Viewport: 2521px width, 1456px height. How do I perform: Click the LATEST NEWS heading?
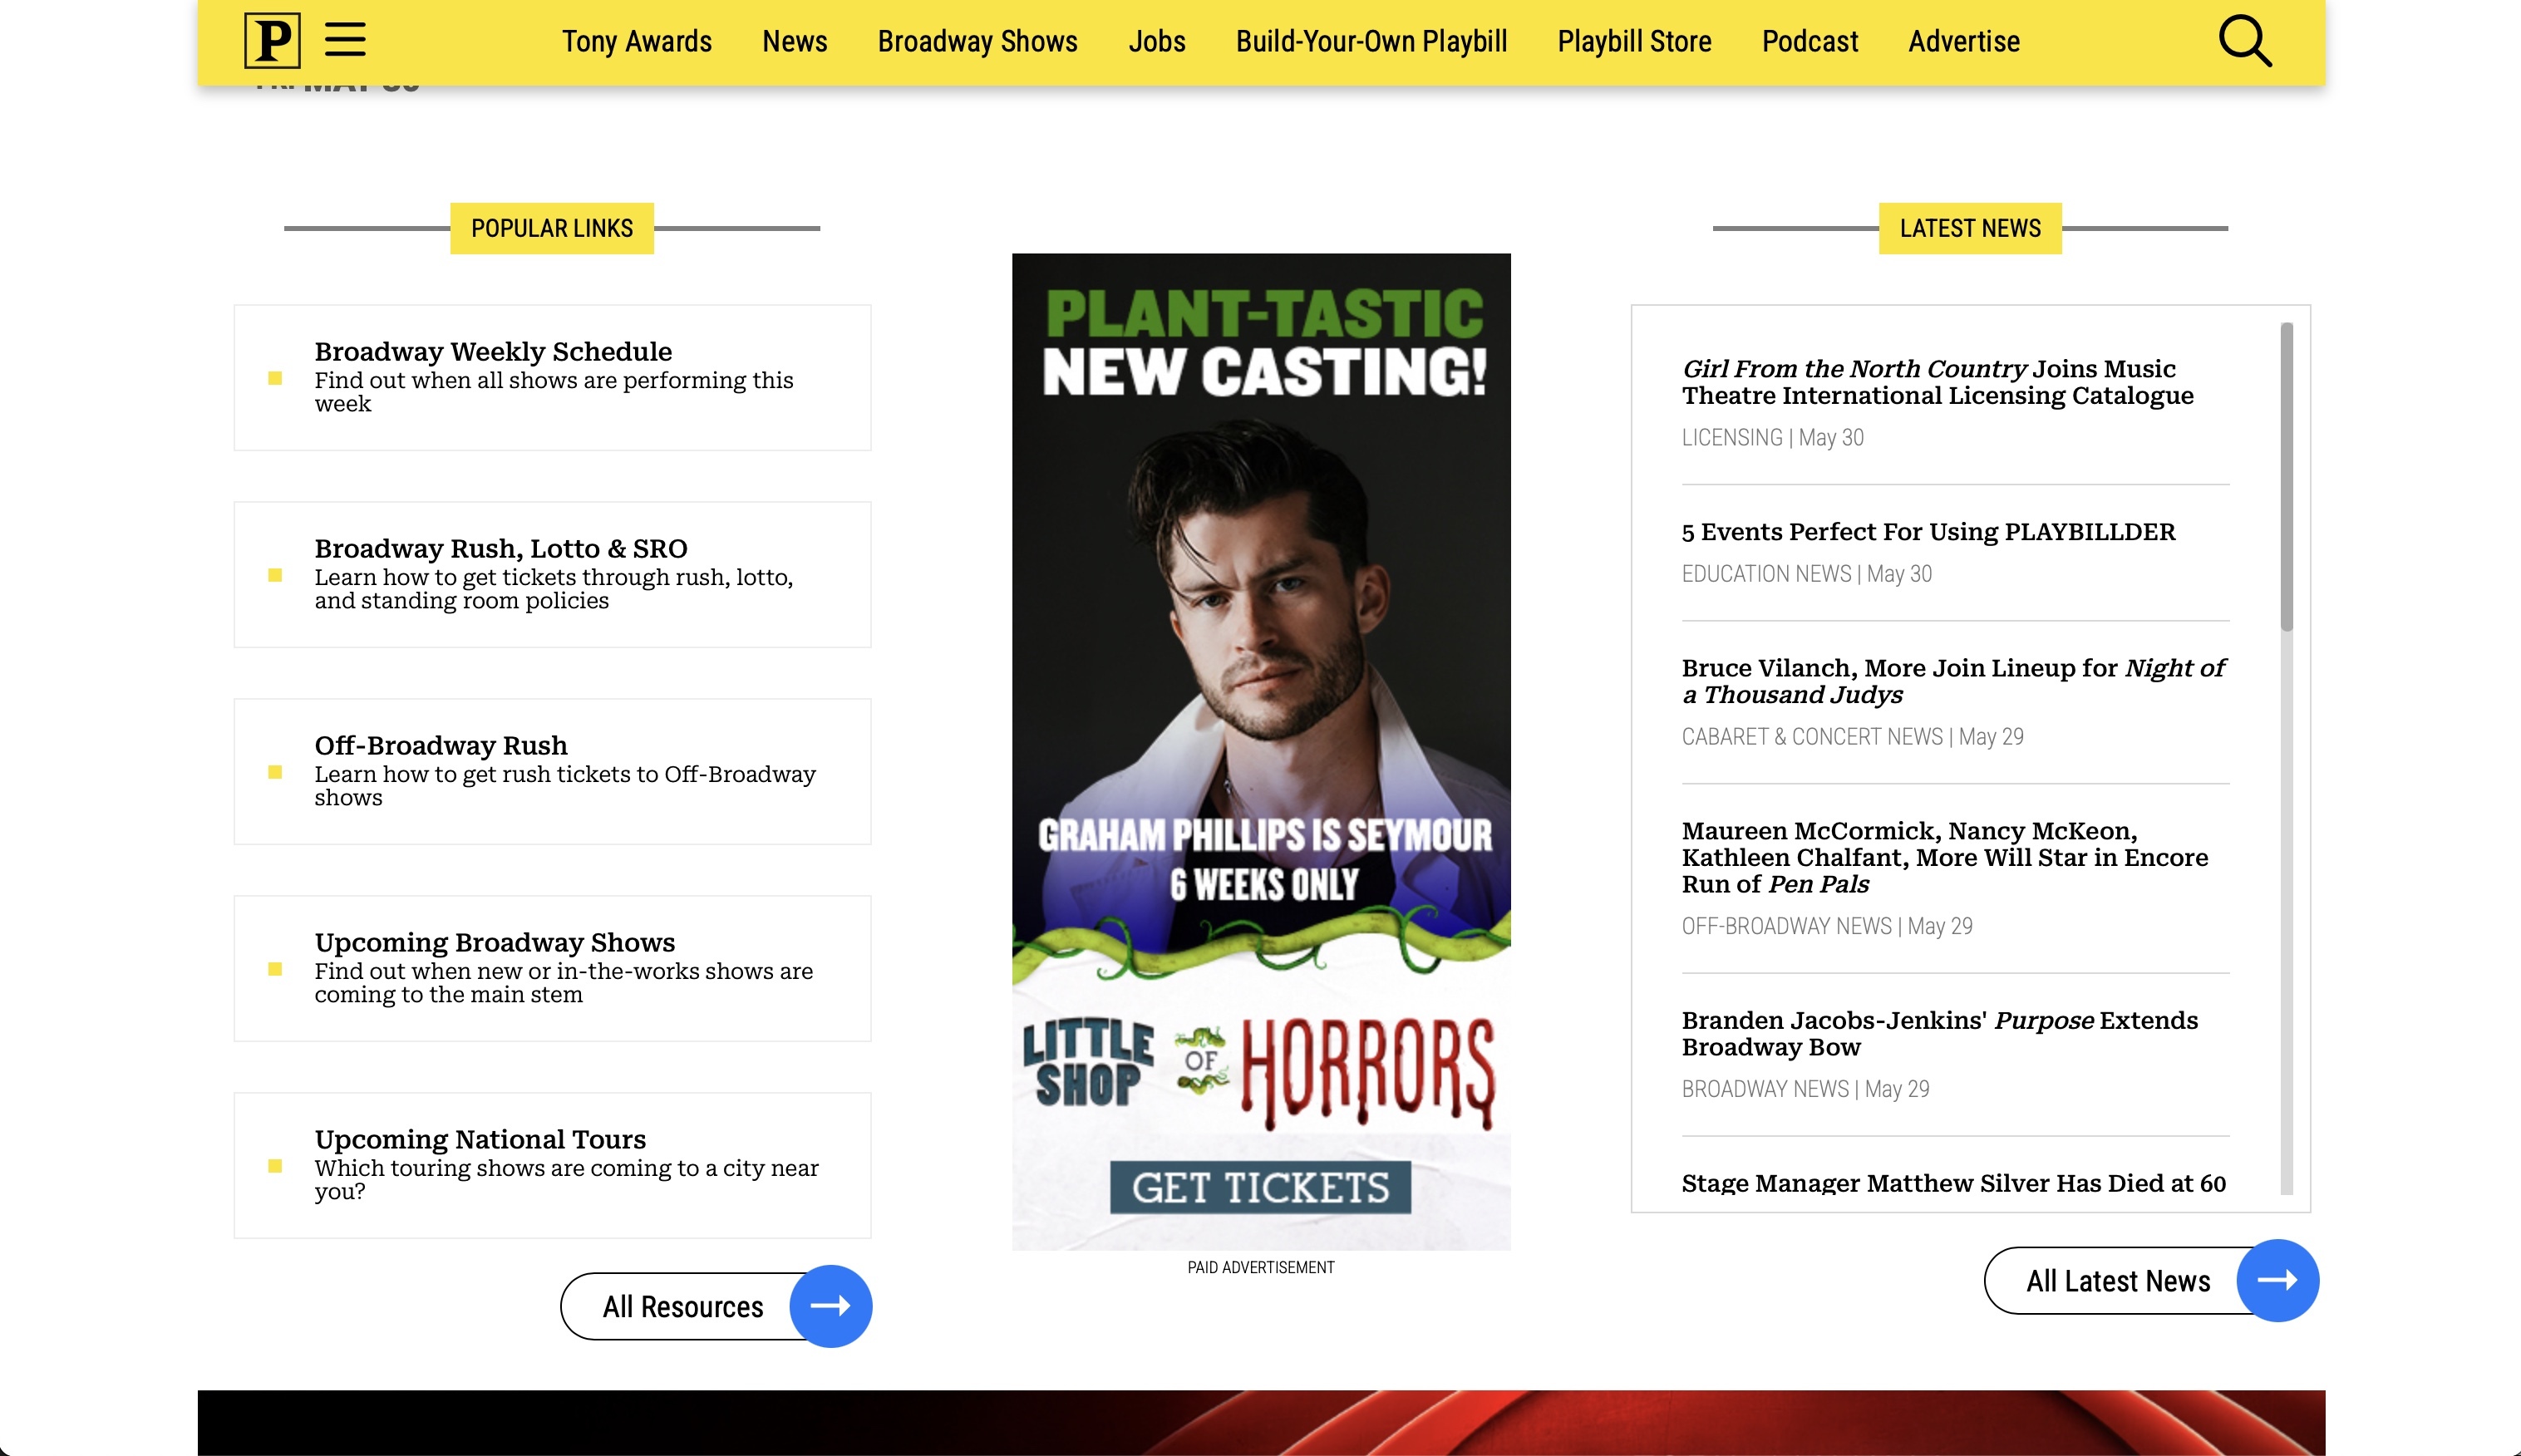tap(1970, 228)
